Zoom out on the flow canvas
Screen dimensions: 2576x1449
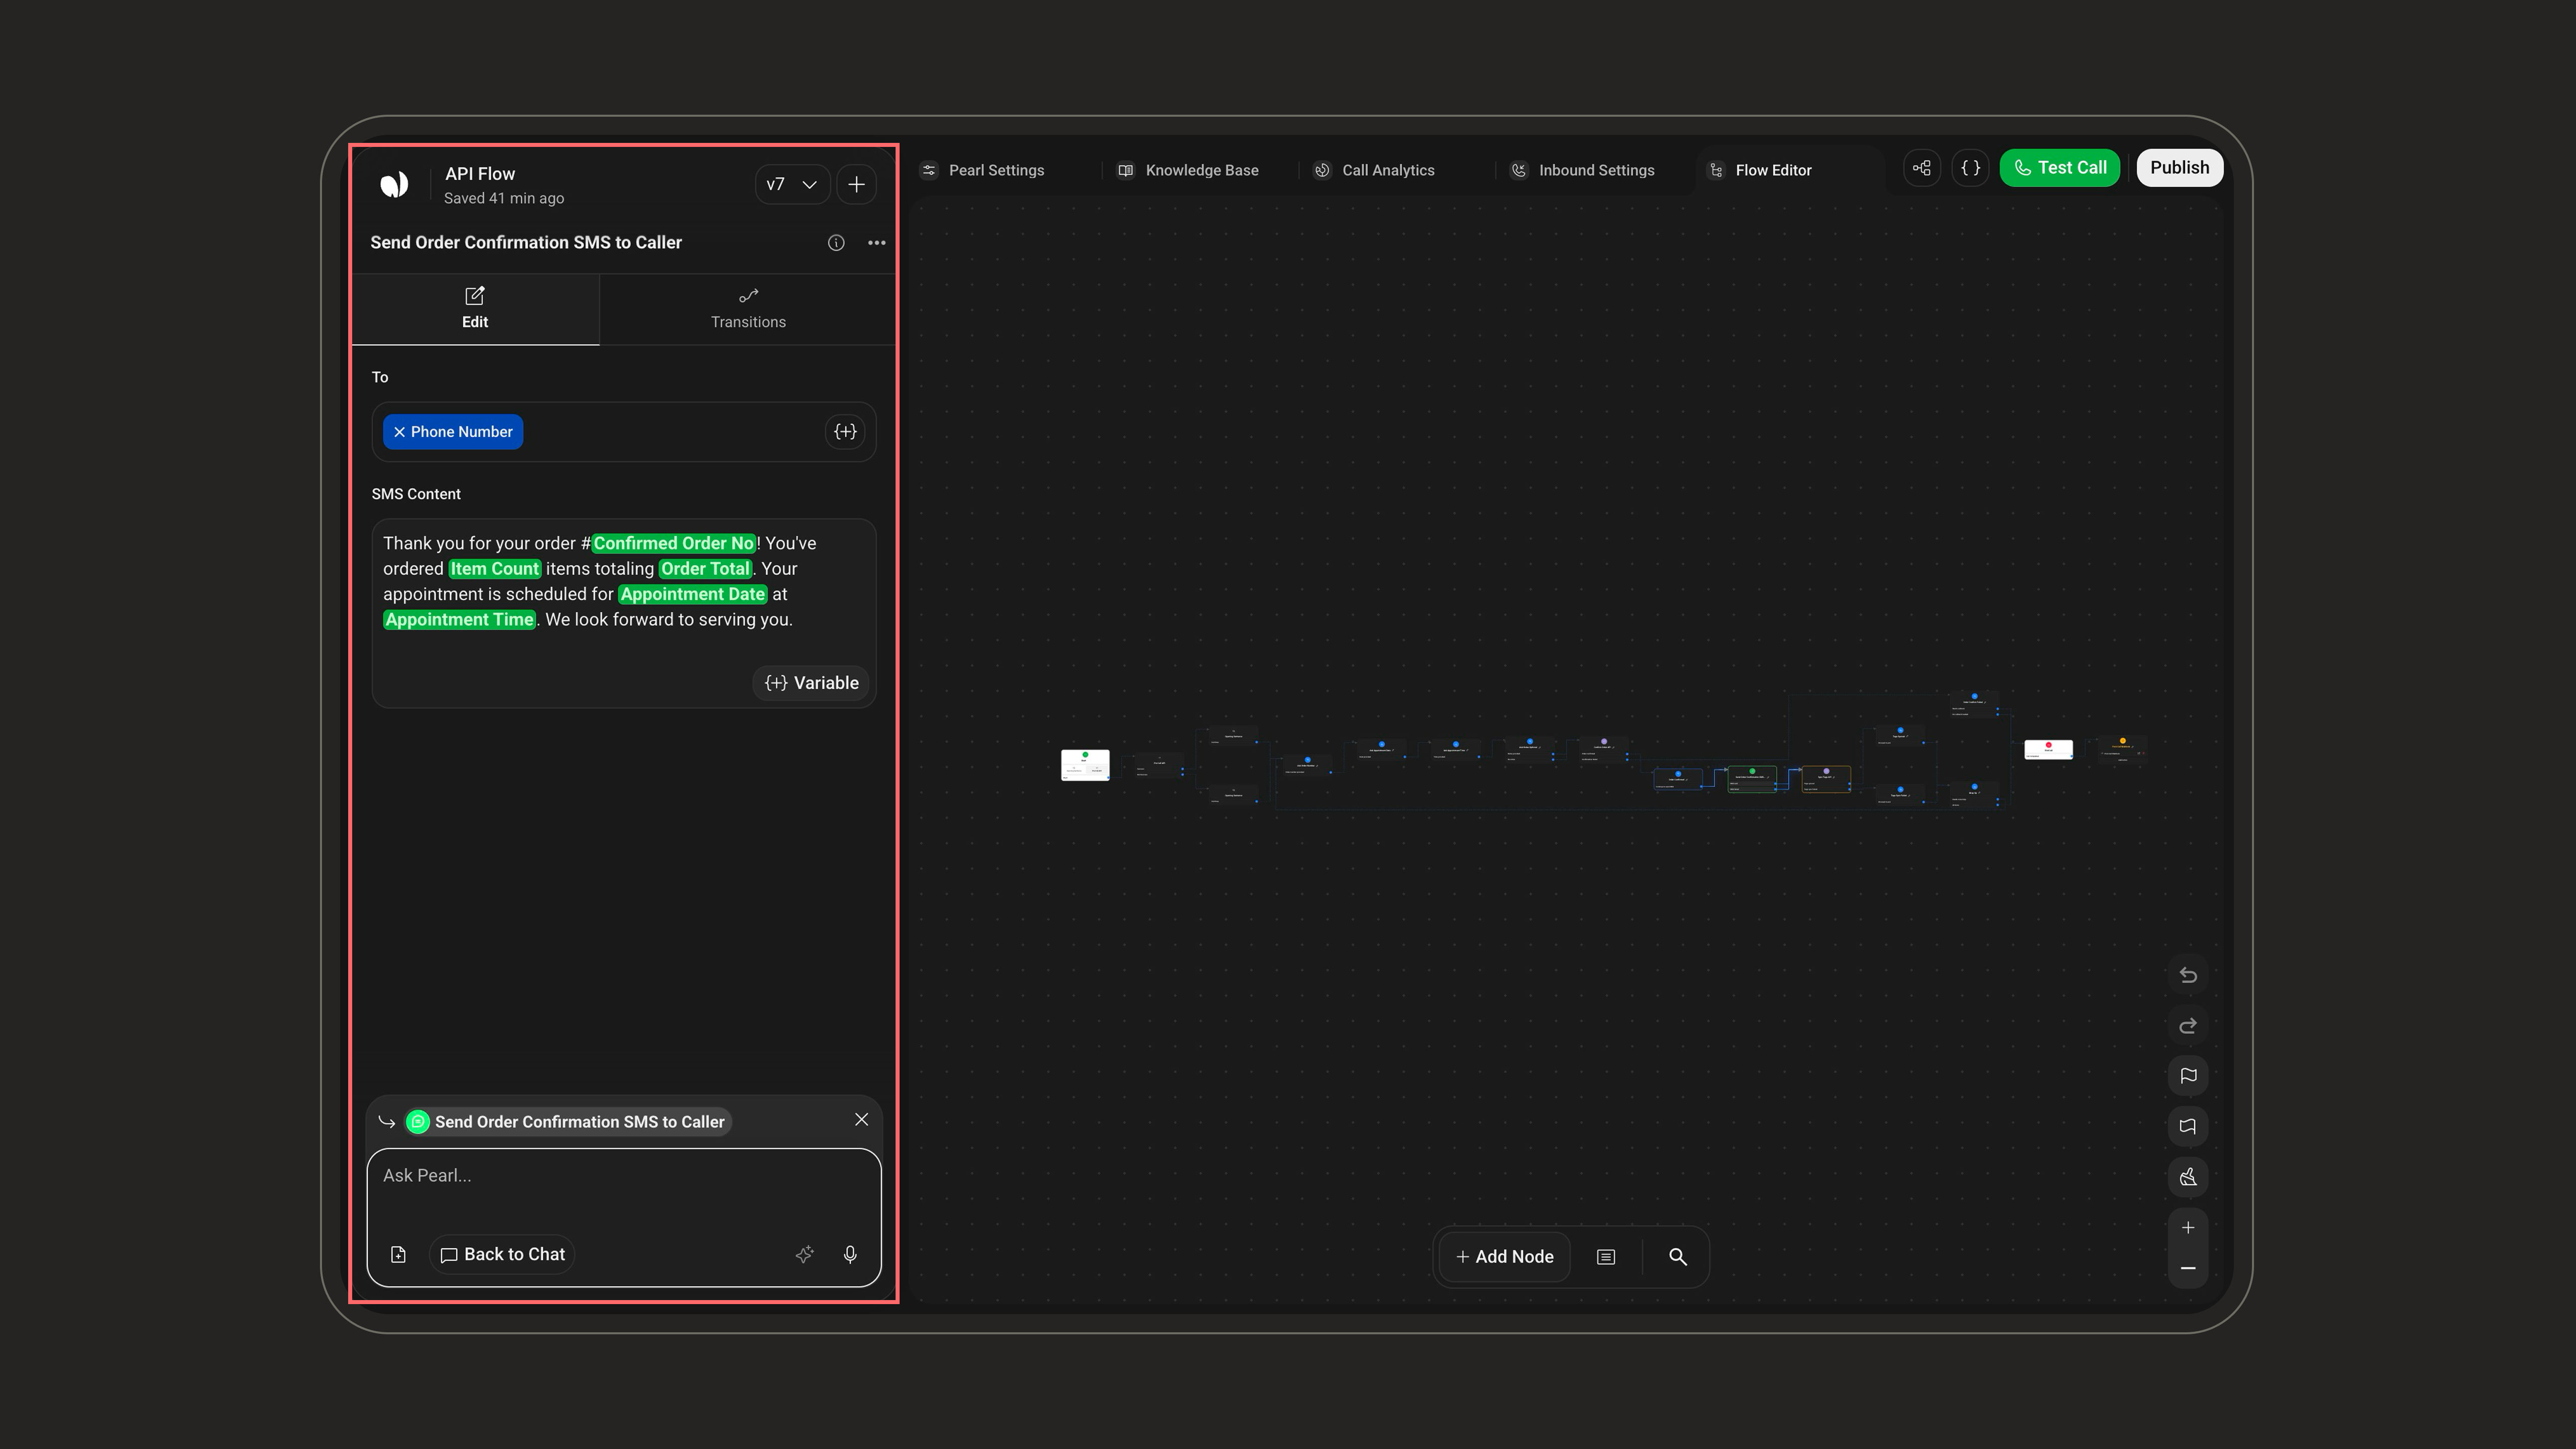(2188, 1268)
